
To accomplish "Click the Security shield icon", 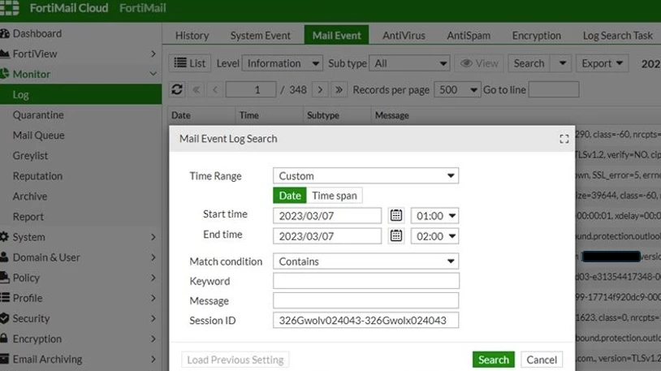I will pyautogui.click(x=4, y=318).
